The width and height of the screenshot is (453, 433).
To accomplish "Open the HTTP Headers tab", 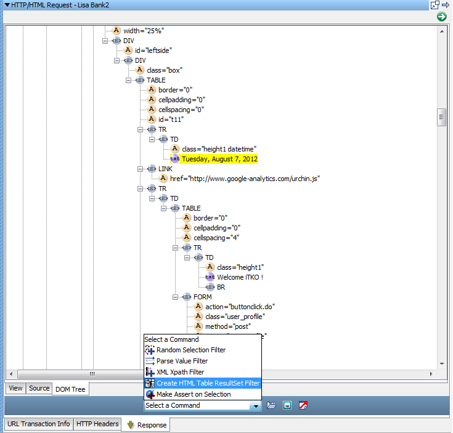I will click(x=97, y=424).
